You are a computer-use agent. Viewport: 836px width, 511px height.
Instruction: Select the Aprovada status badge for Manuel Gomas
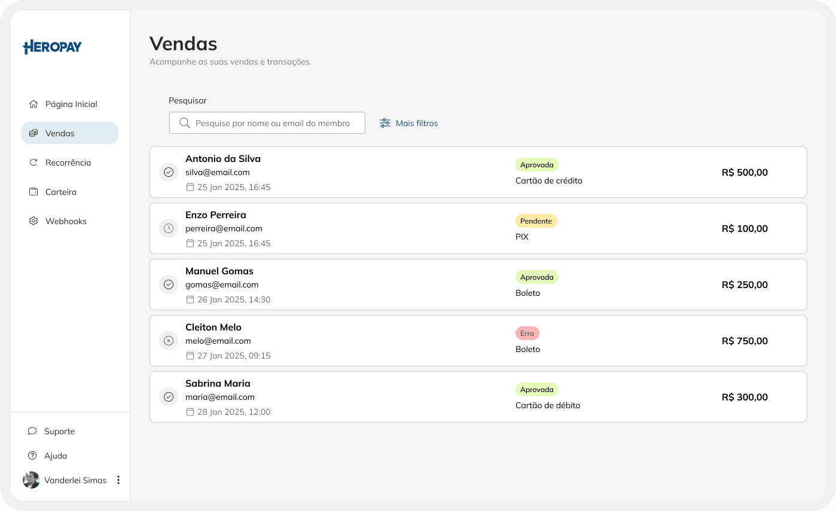536,277
